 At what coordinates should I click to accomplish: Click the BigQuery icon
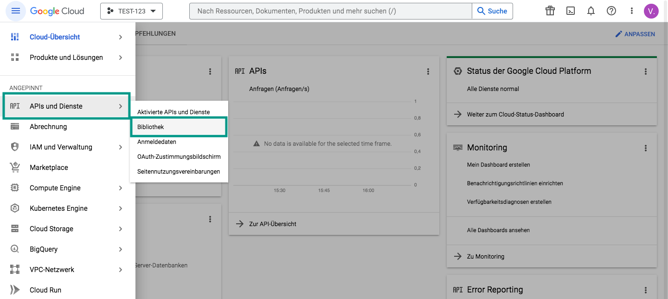click(x=15, y=249)
